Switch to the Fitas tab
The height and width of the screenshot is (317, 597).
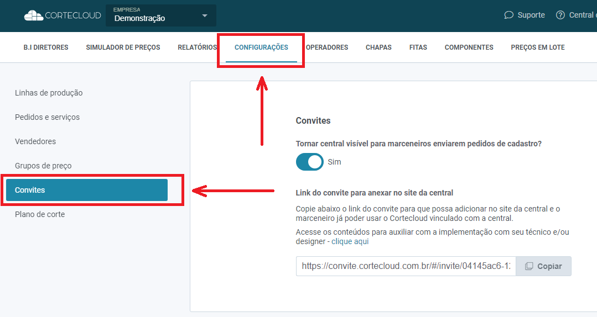pos(418,47)
